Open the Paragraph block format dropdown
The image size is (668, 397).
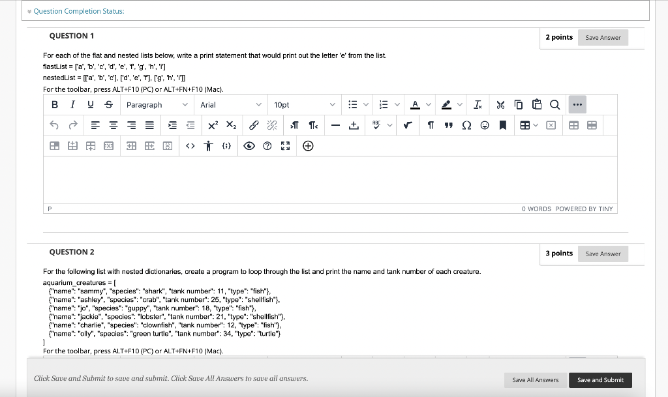pos(157,105)
